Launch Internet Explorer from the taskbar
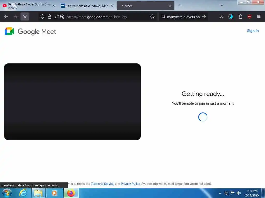265x198 pixels. tap(23, 193)
